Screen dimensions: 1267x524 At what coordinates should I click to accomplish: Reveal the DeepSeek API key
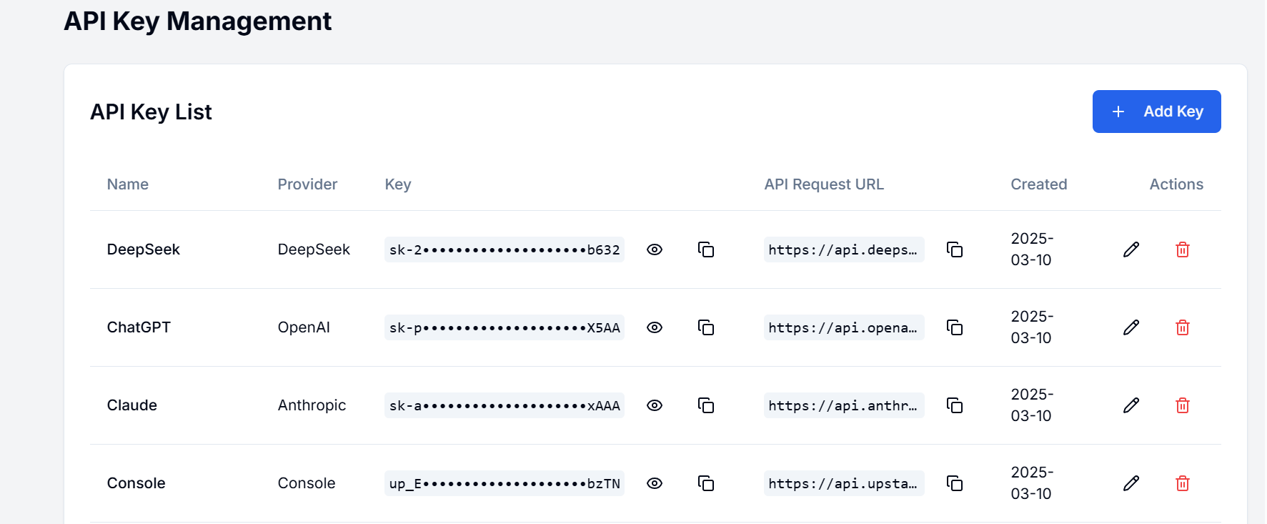pos(655,249)
